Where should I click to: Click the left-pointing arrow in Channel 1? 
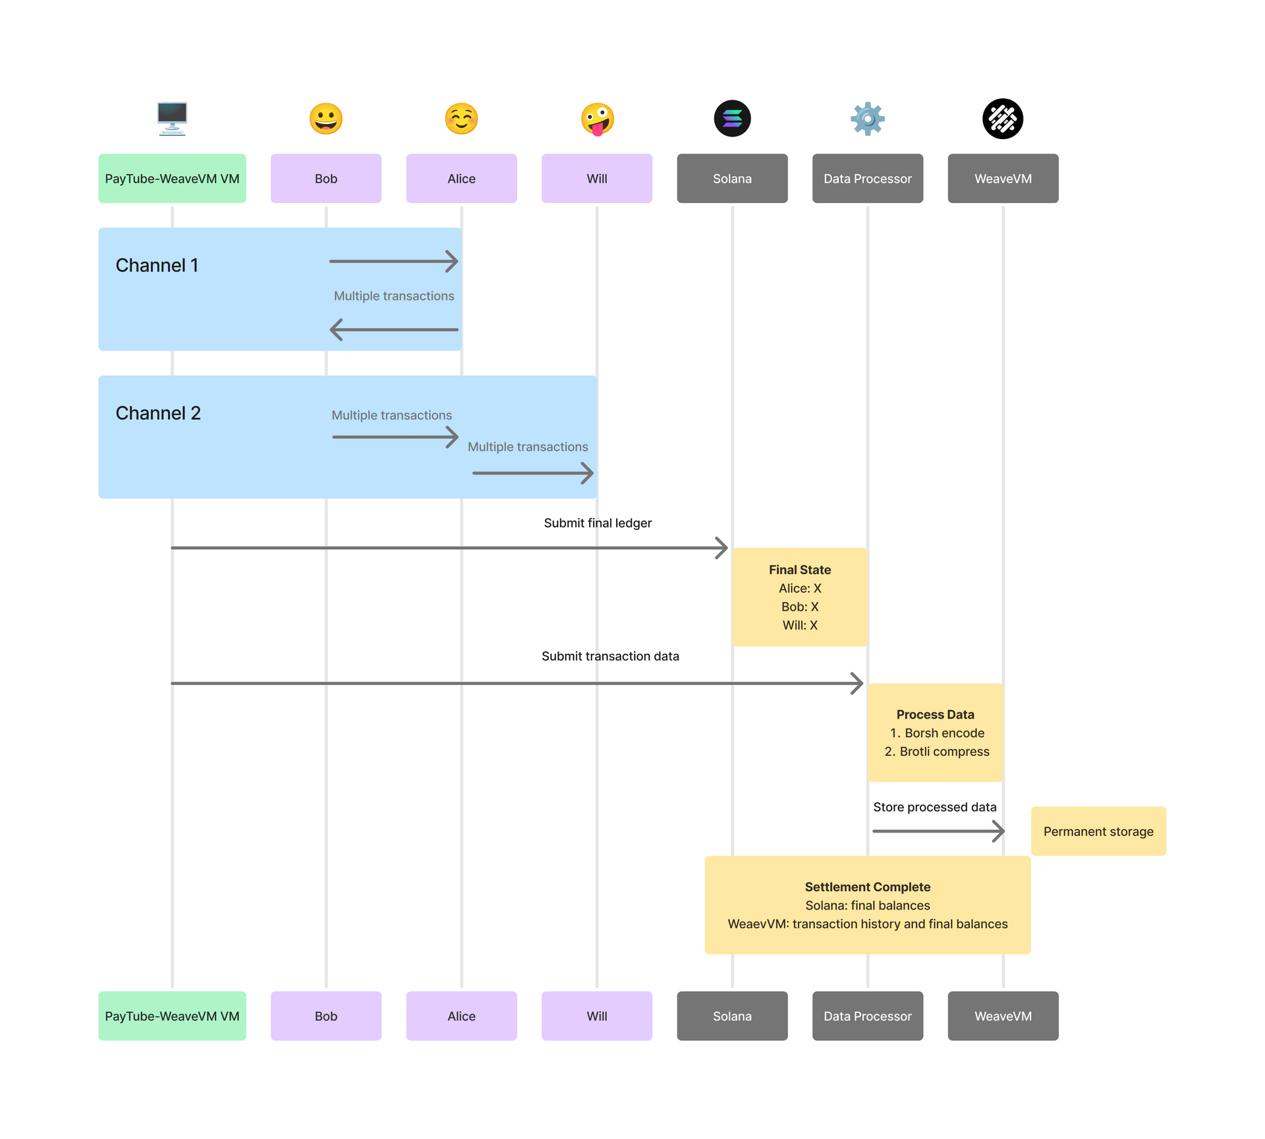tap(394, 330)
